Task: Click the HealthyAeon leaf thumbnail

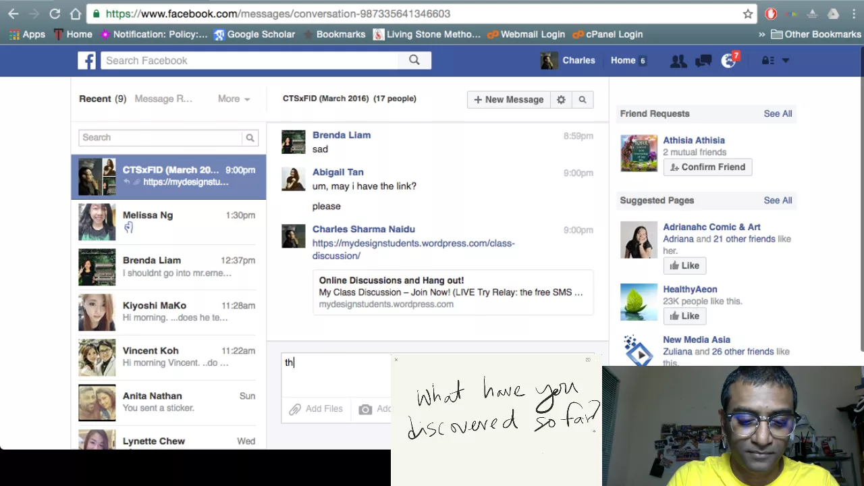Action: (x=639, y=302)
